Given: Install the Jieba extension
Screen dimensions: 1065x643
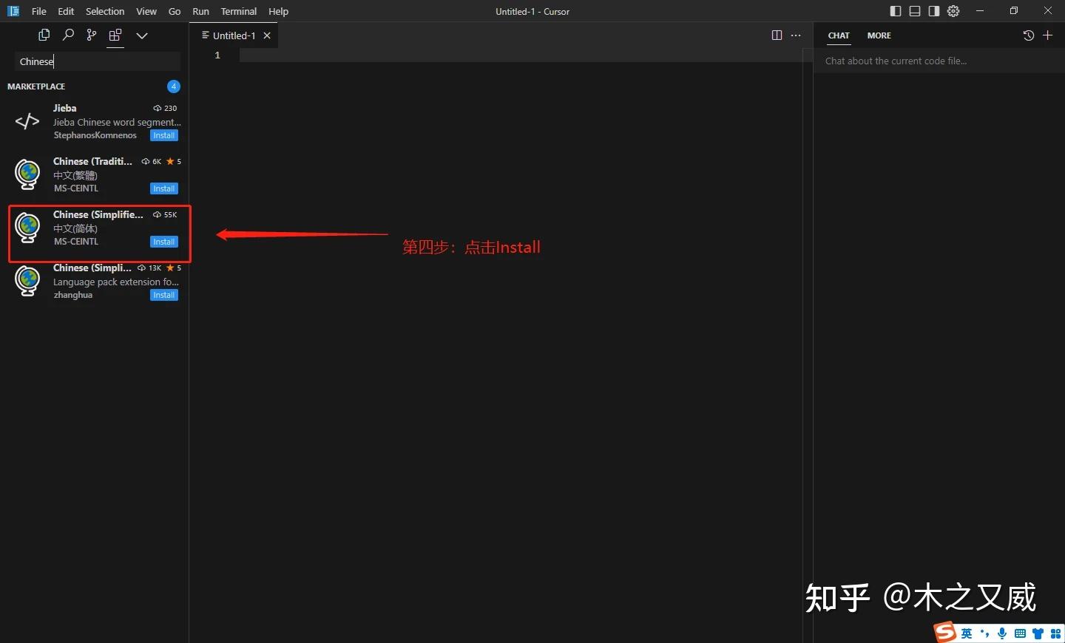Looking at the screenshot, I should 164,135.
